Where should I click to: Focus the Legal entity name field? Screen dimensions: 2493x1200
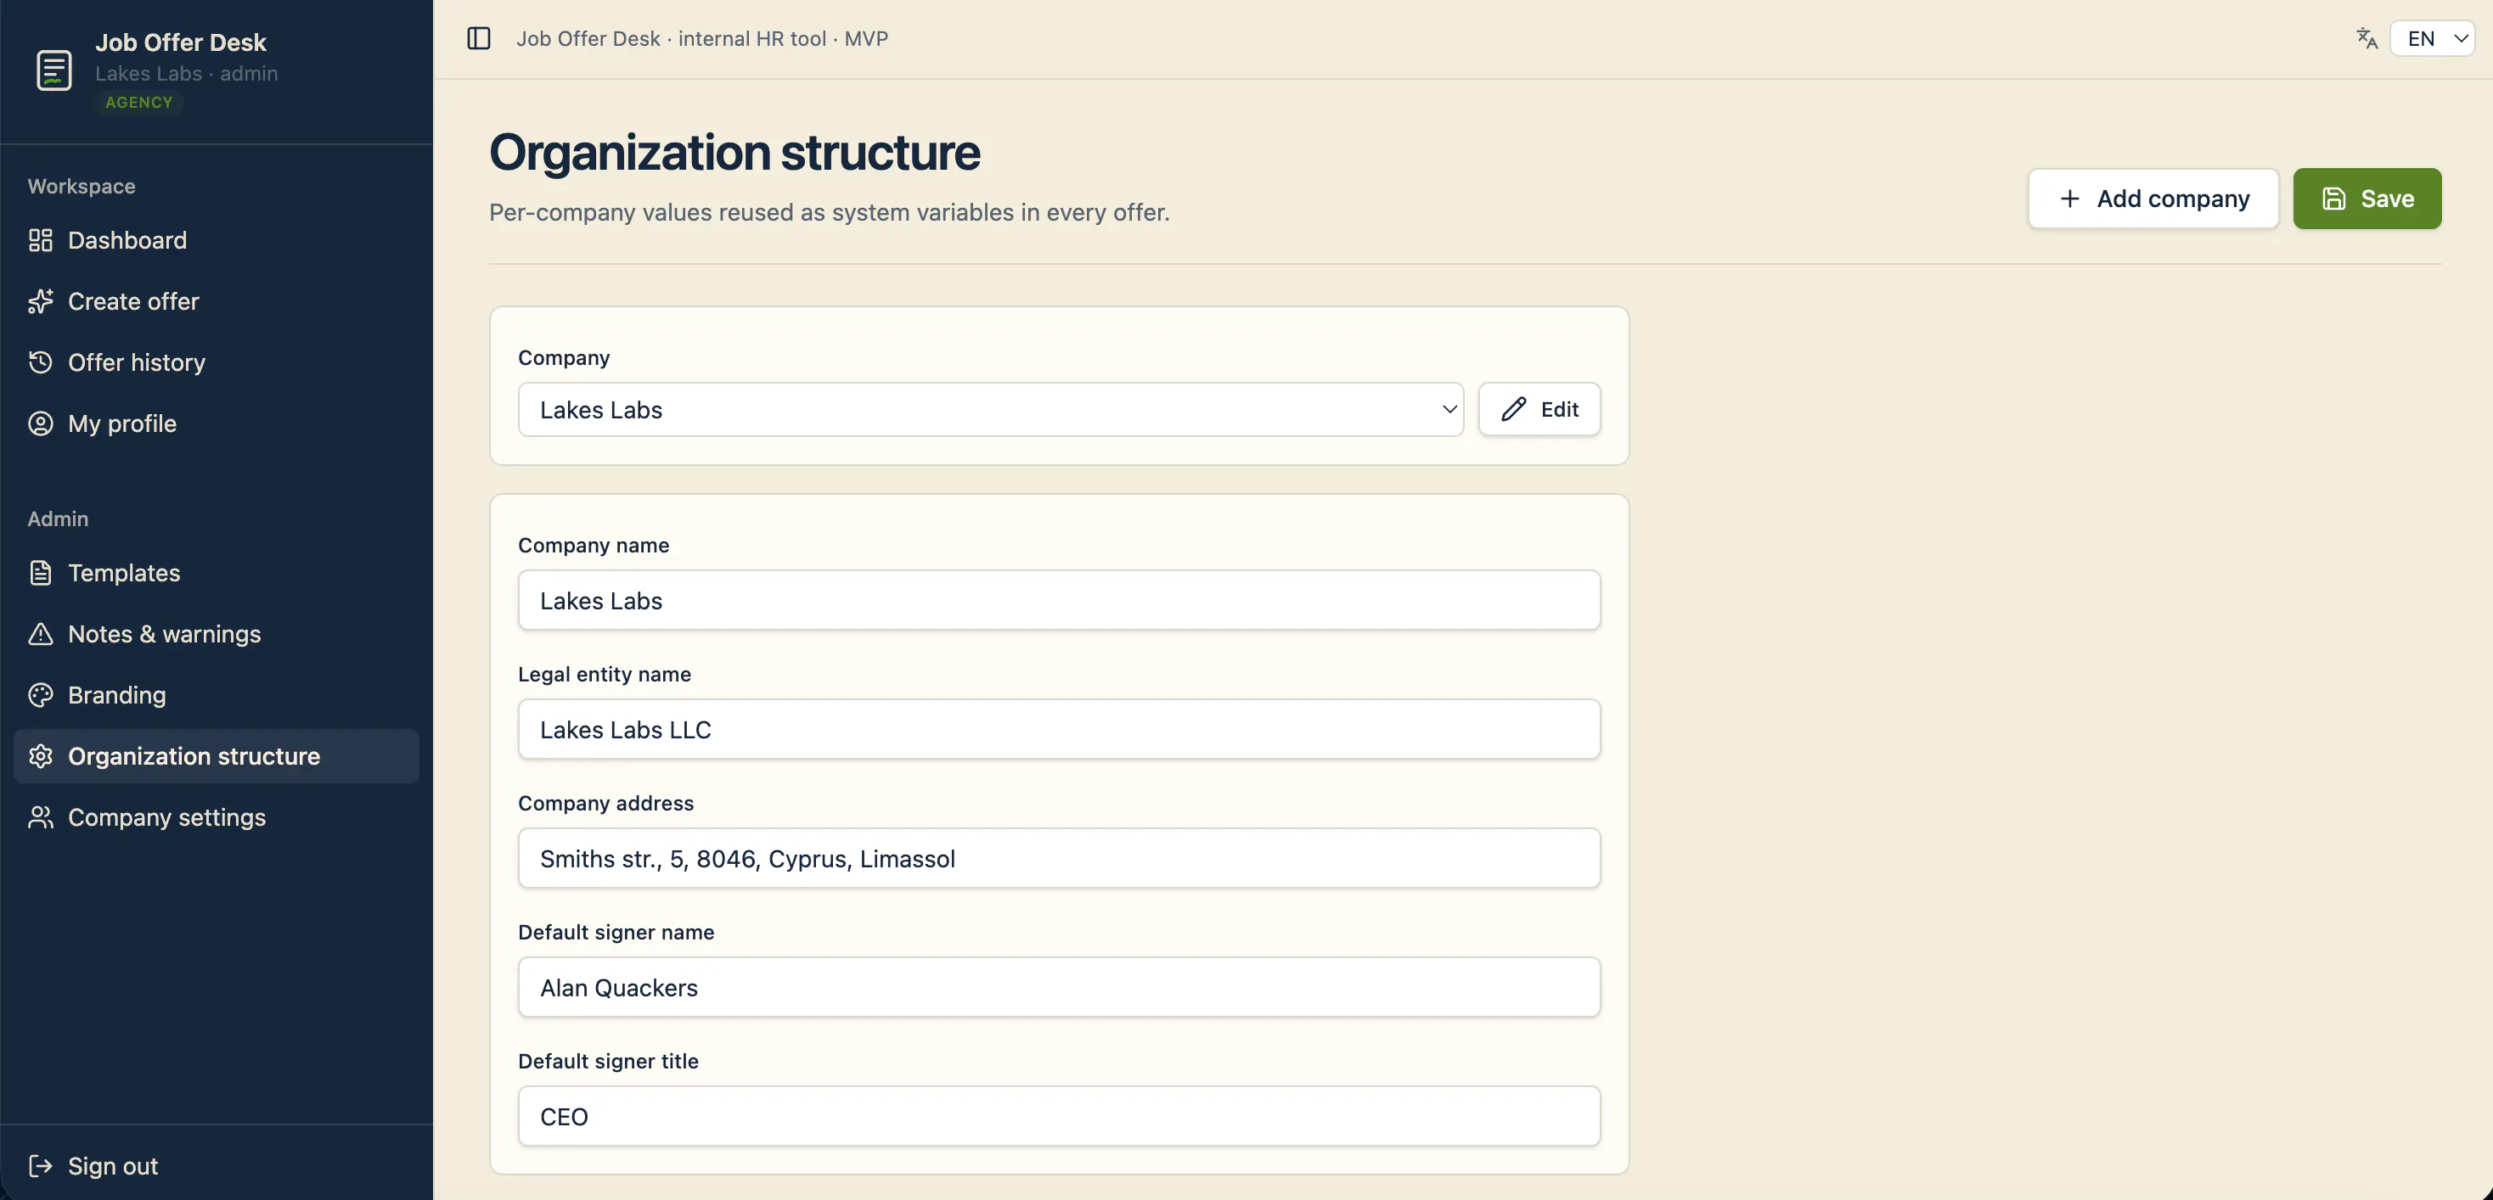coord(1059,729)
